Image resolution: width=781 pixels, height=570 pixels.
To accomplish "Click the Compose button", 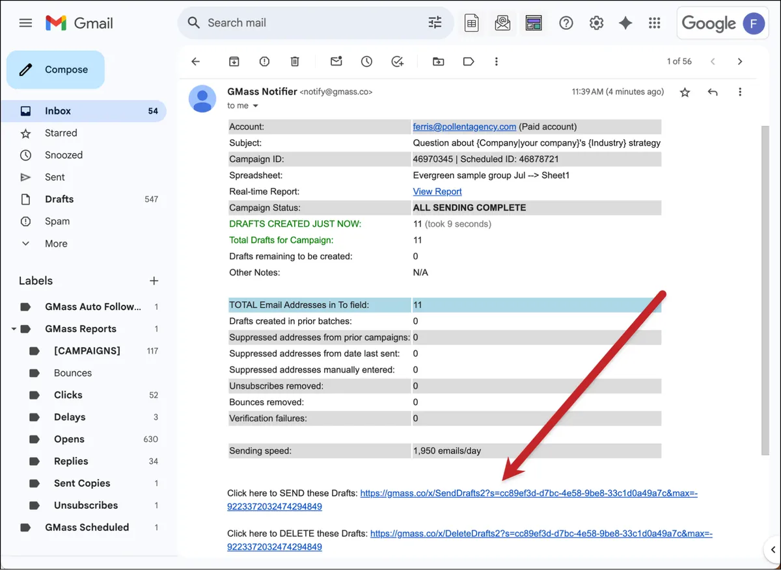I will point(55,70).
